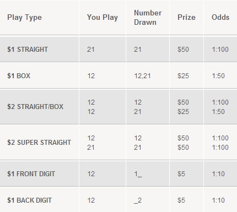Click the 1:10 odds in BACK DIGIT row

click(x=218, y=200)
